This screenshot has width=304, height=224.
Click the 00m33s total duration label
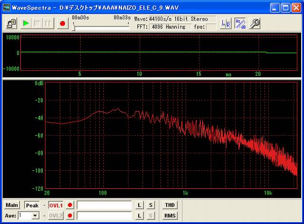[x=122, y=18]
